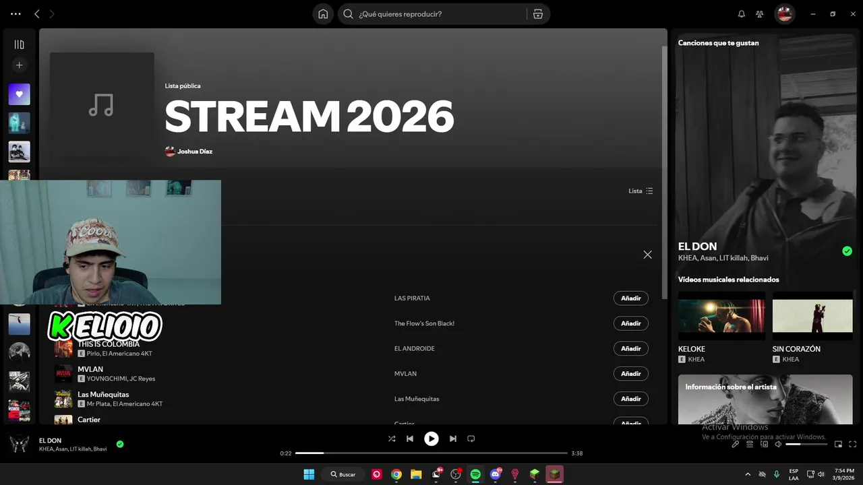Add EL ANDROIDE row with Añadir
Image resolution: width=863 pixels, height=485 pixels.
631,348
